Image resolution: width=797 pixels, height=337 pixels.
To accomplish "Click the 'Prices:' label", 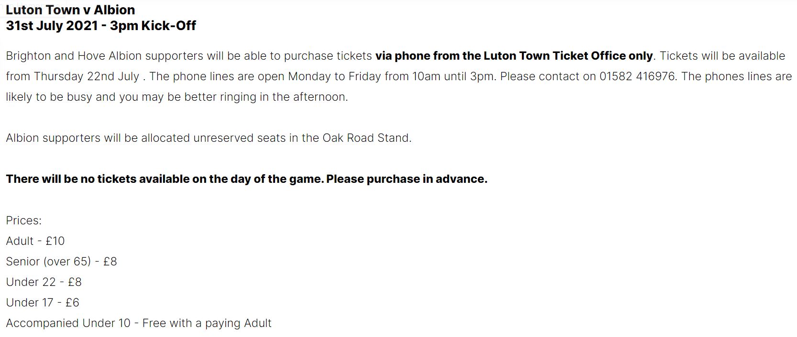I will pyautogui.click(x=24, y=221).
